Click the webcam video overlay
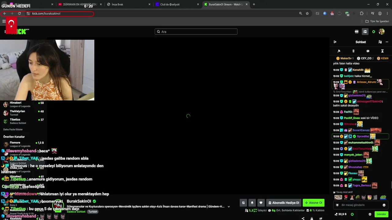This screenshot has width=392, height=220. coord(47,70)
